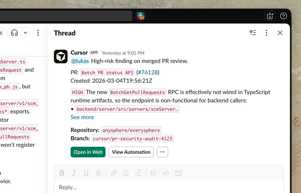
Task: Apply blockquote formatting
Action: [154, 173]
